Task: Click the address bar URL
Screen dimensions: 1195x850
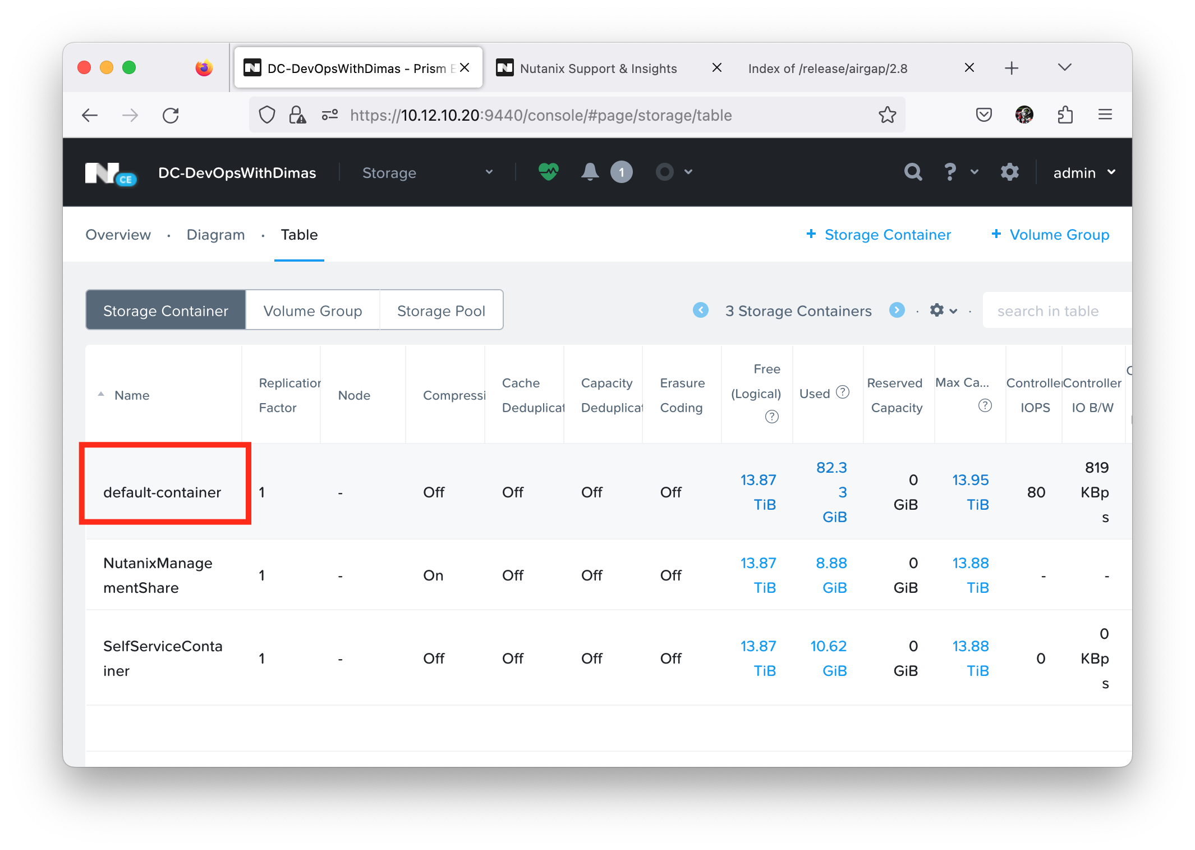Action: (541, 115)
